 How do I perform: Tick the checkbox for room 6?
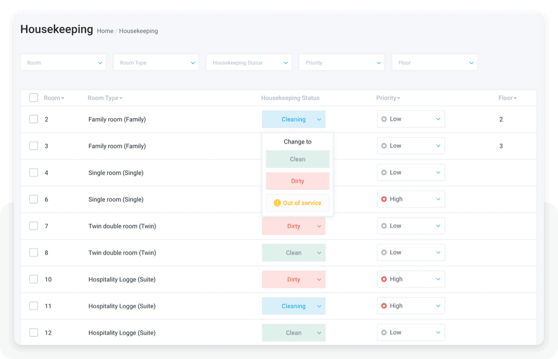pyautogui.click(x=33, y=199)
